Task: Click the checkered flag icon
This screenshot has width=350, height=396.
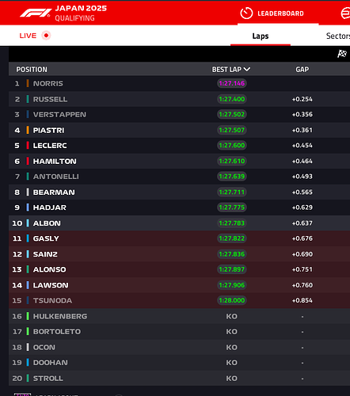Action: point(342,54)
